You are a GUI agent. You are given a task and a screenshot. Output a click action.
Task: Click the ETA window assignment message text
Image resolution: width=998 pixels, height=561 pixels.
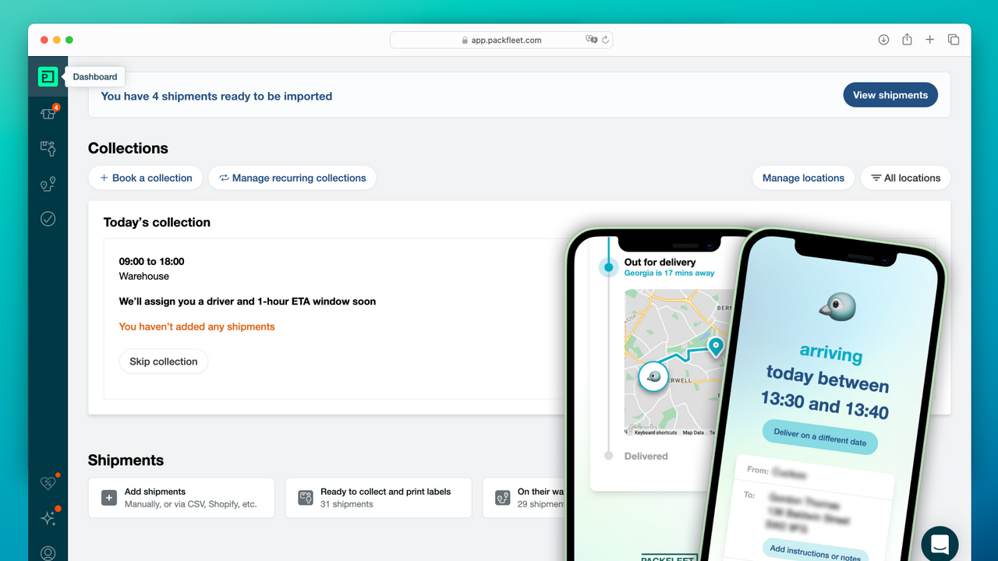[247, 302]
